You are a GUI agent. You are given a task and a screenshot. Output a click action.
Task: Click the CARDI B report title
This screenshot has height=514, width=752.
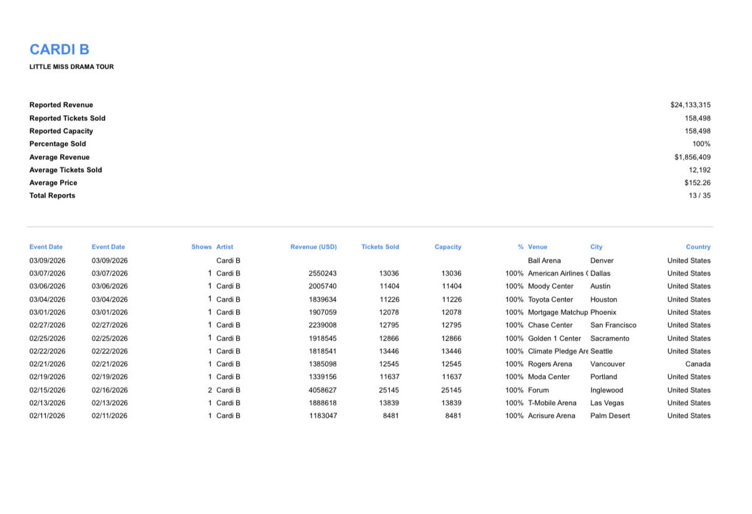pos(60,49)
